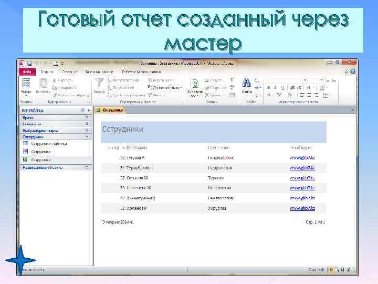Click the Сохранить record icon
The image size is (378, 284).
point(207,87)
